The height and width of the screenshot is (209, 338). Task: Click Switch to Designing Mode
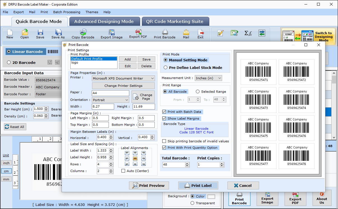click(309, 36)
